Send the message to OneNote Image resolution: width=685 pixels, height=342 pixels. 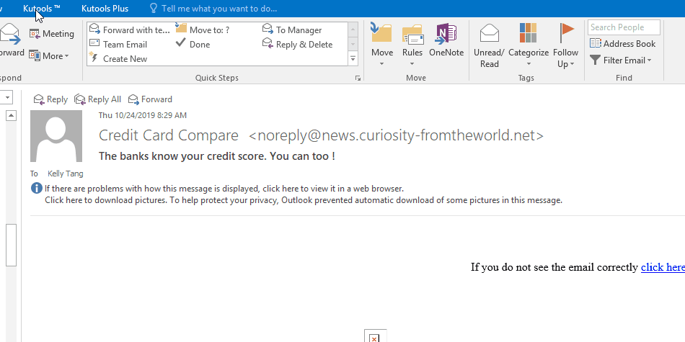[446, 40]
